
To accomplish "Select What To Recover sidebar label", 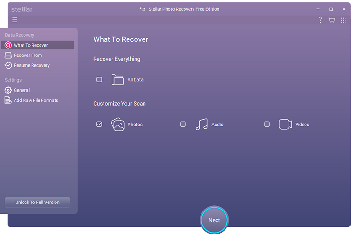I will (31, 45).
